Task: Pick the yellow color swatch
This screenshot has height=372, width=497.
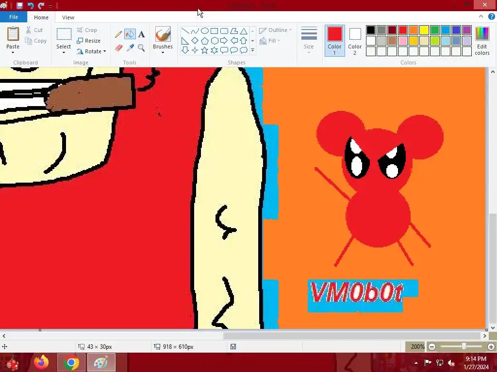Action: [x=424, y=30]
